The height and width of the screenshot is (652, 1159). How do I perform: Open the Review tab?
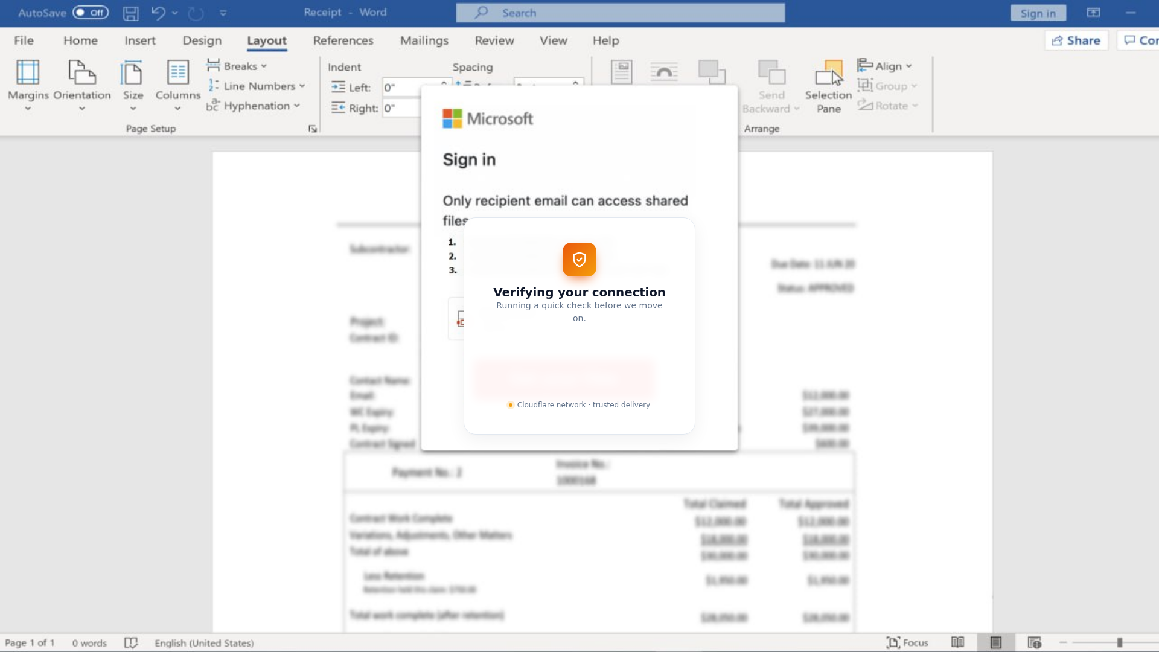[494, 40]
